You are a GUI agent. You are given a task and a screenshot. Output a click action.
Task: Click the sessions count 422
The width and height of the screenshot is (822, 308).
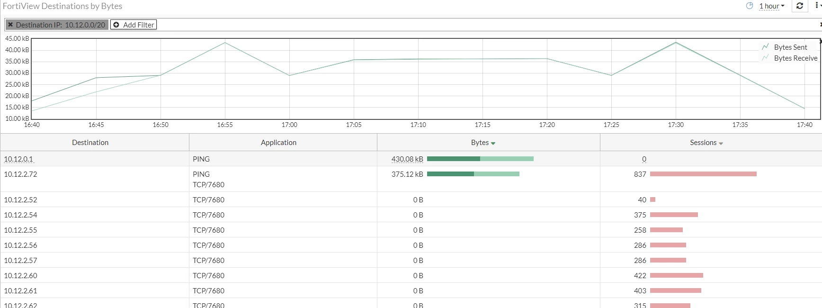(x=640, y=276)
